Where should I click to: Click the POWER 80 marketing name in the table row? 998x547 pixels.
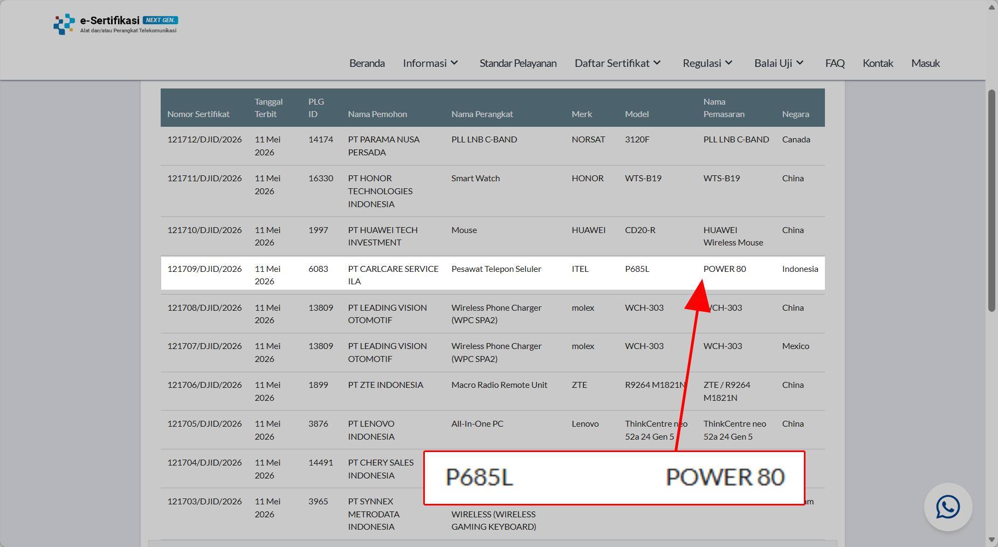click(x=725, y=269)
